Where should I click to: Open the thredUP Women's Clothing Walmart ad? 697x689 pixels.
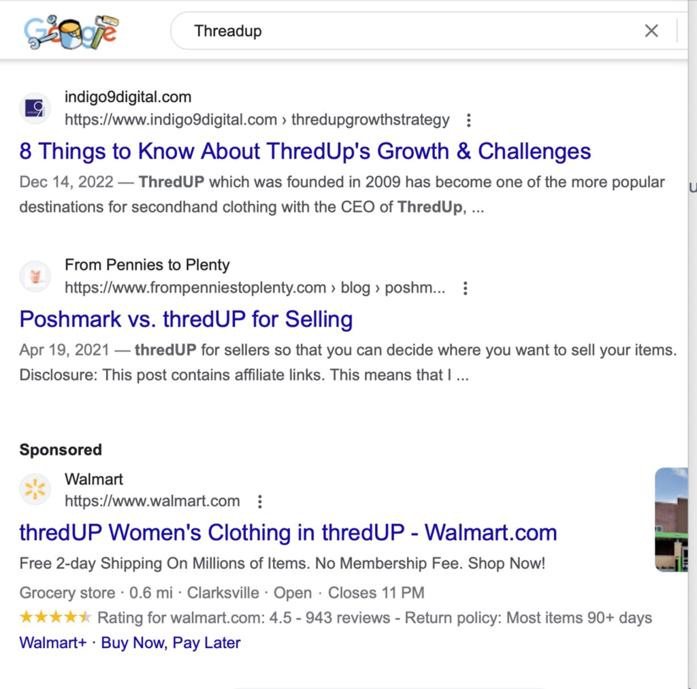pyautogui.click(x=288, y=532)
